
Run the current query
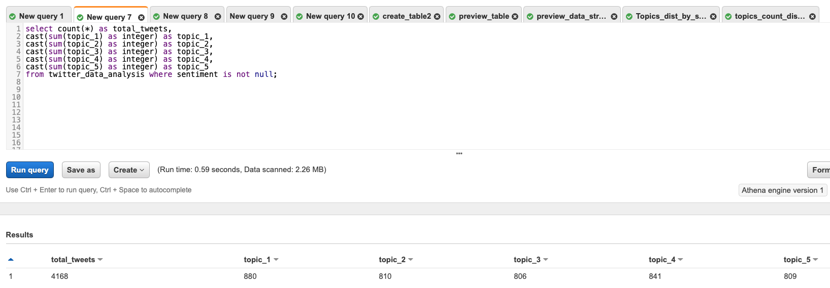[x=30, y=170]
